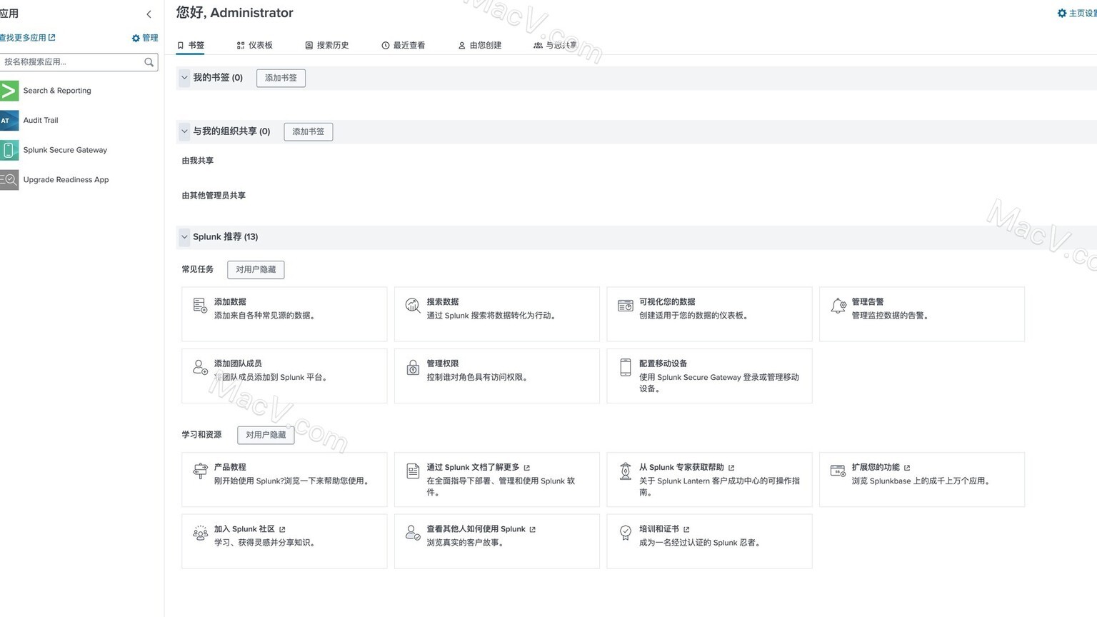Collapse the 与我的组织共享 section
This screenshot has height=617, width=1097.
pyautogui.click(x=184, y=131)
